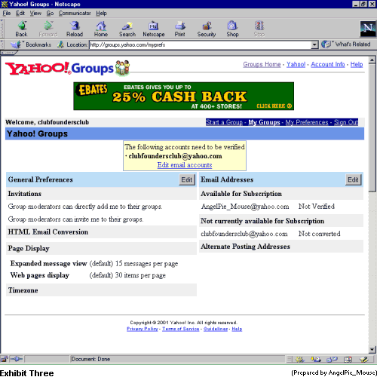377x377 pixels.
Task: Collapse the personal toolbar handle
Action: [x=9, y=53]
